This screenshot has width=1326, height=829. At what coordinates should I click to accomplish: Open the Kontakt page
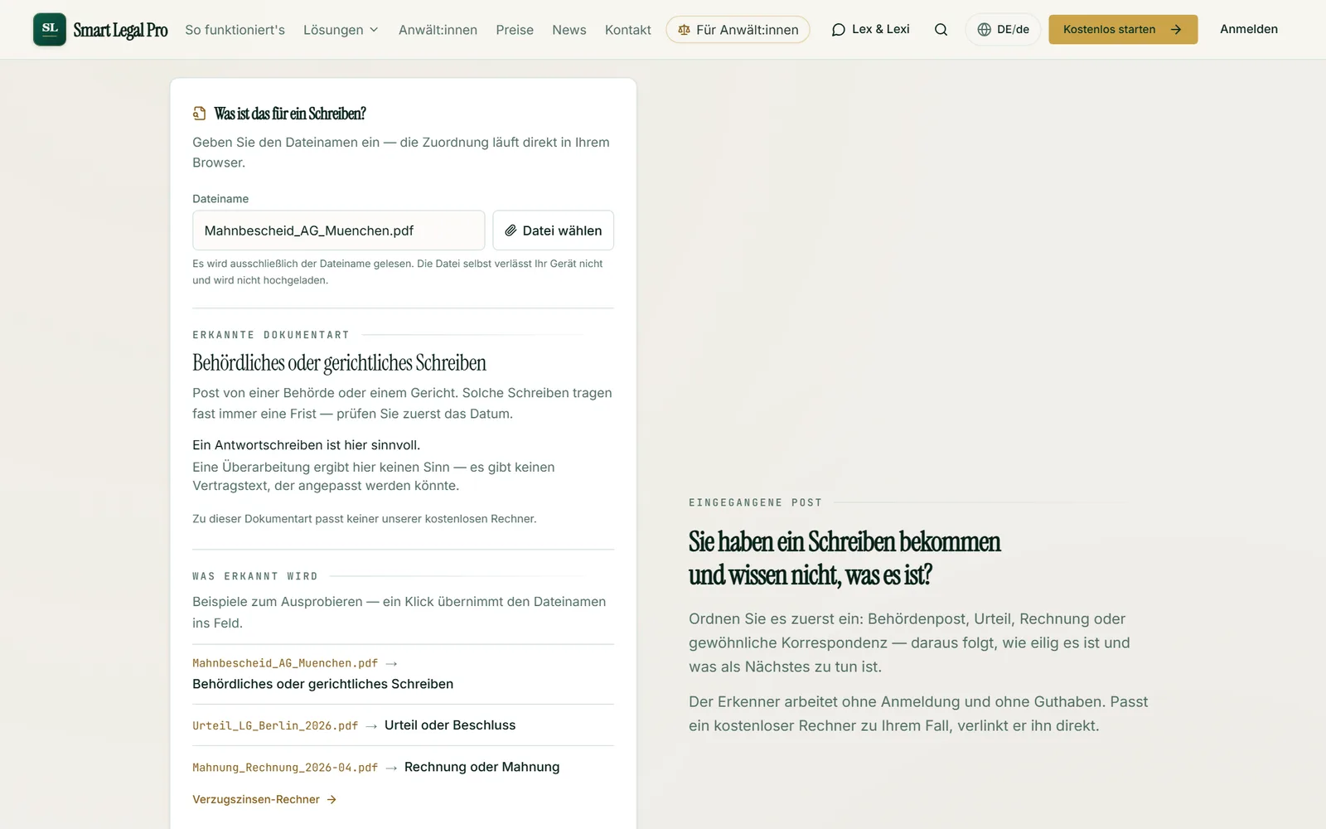click(627, 30)
